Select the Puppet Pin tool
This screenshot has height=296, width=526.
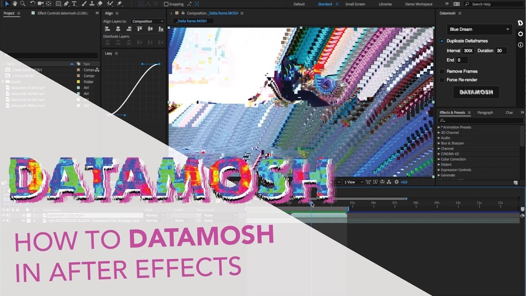click(x=120, y=4)
